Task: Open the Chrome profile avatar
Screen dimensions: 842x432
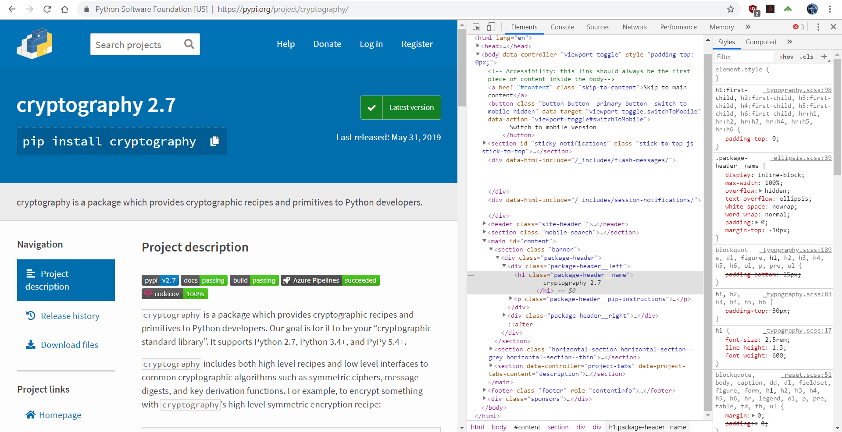Action: (x=812, y=9)
